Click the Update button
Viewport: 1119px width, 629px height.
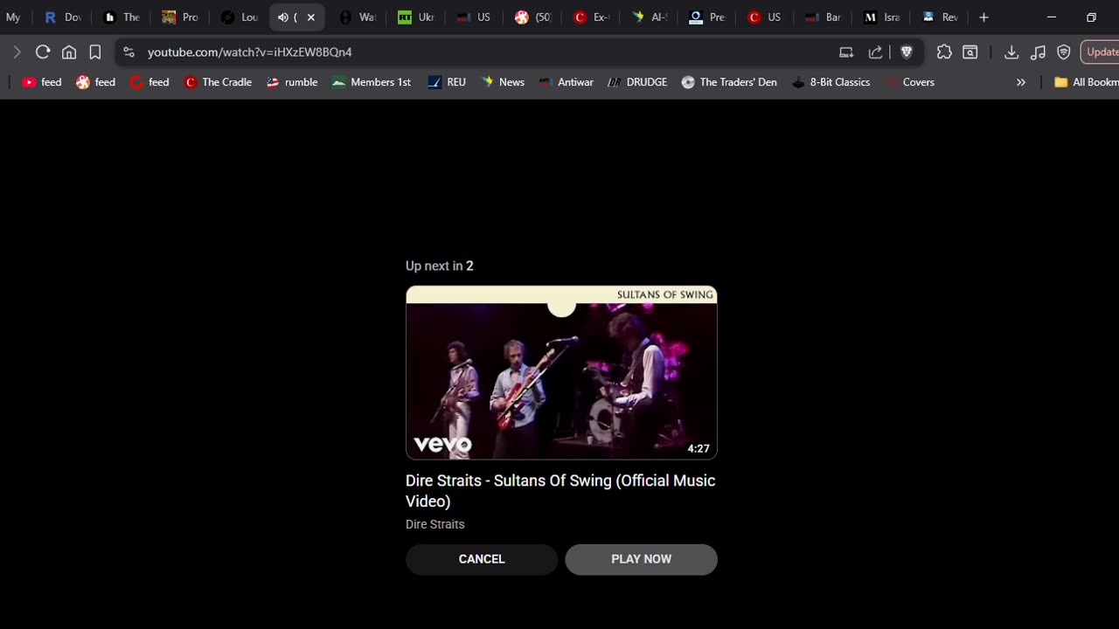pyautogui.click(x=1101, y=52)
